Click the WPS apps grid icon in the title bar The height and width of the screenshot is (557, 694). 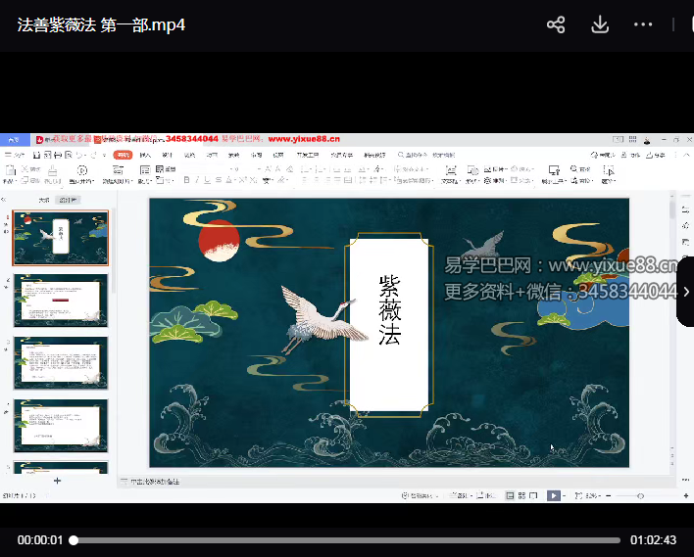(x=632, y=139)
